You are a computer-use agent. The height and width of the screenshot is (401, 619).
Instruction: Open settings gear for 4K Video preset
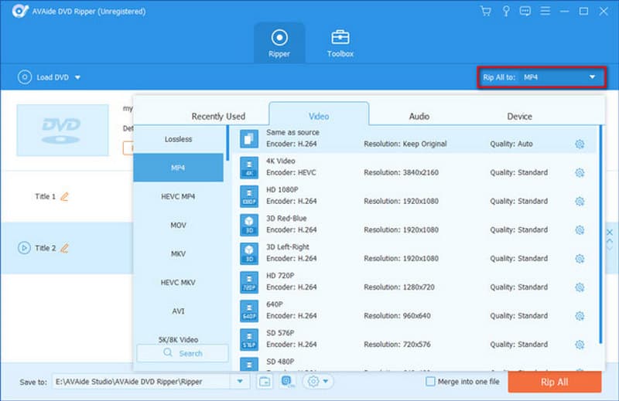click(x=579, y=173)
